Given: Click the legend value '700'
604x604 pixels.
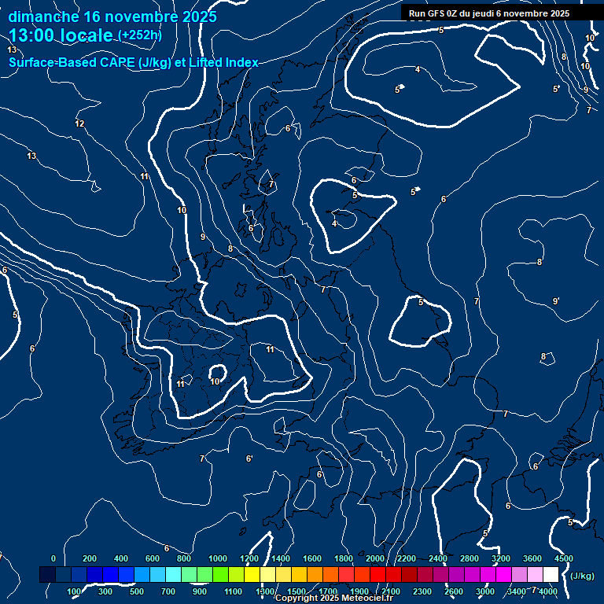Looking at the screenshot, I should click(x=168, y=591).
